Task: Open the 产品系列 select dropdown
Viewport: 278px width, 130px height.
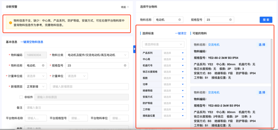Action: (x=174, y=53)
